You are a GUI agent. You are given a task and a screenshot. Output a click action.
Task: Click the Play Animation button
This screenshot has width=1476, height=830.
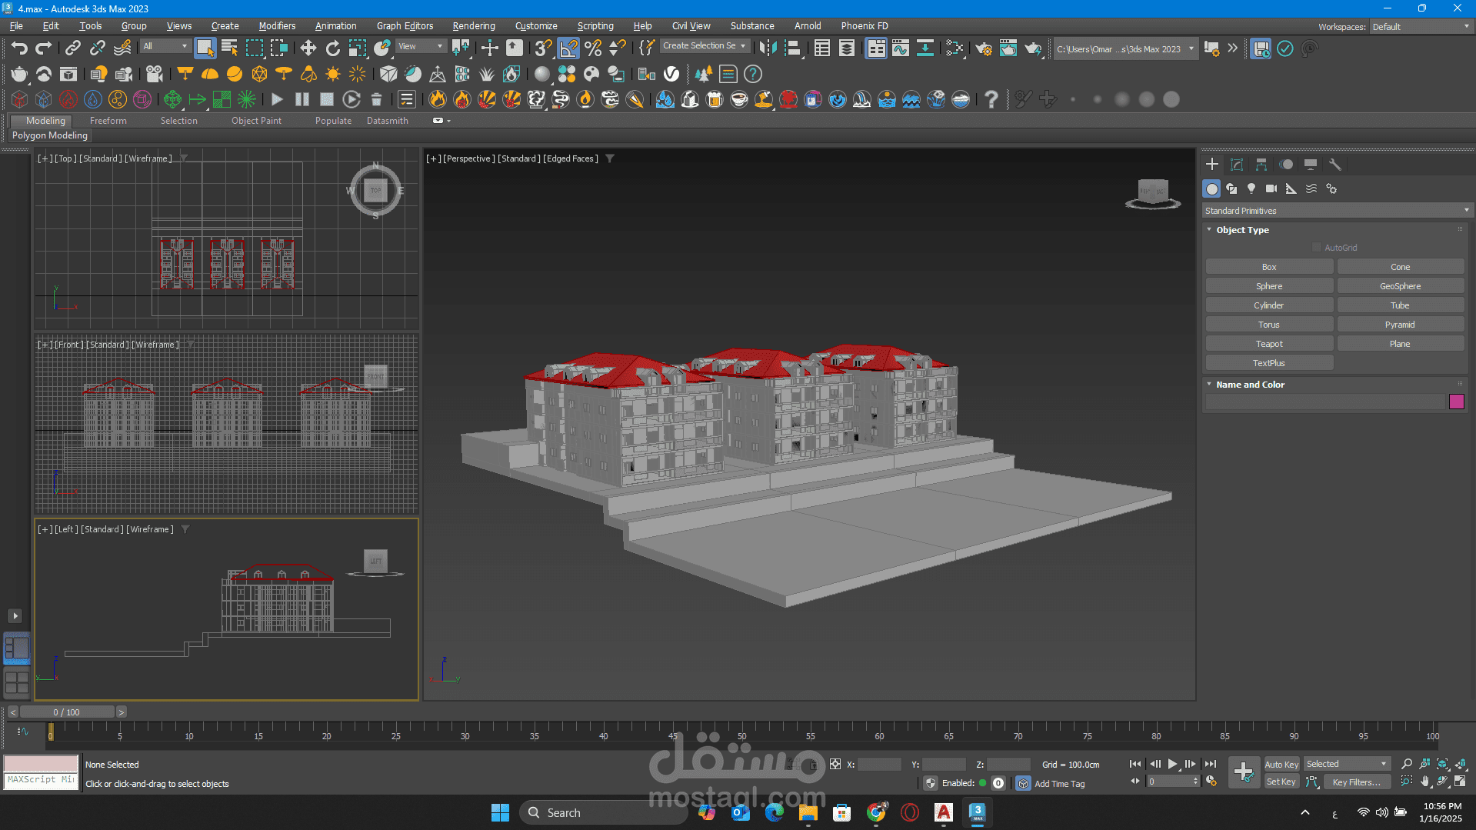(x=1172, y=764)
